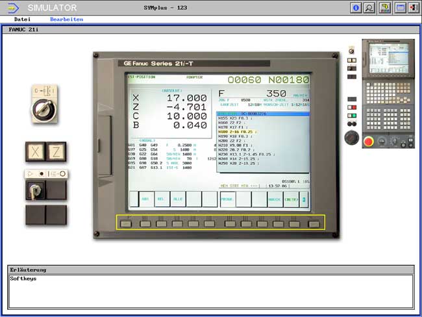Screen dimensions: 422x317
Task: Click the Z position value -4.701
Action: click(186, 107)
